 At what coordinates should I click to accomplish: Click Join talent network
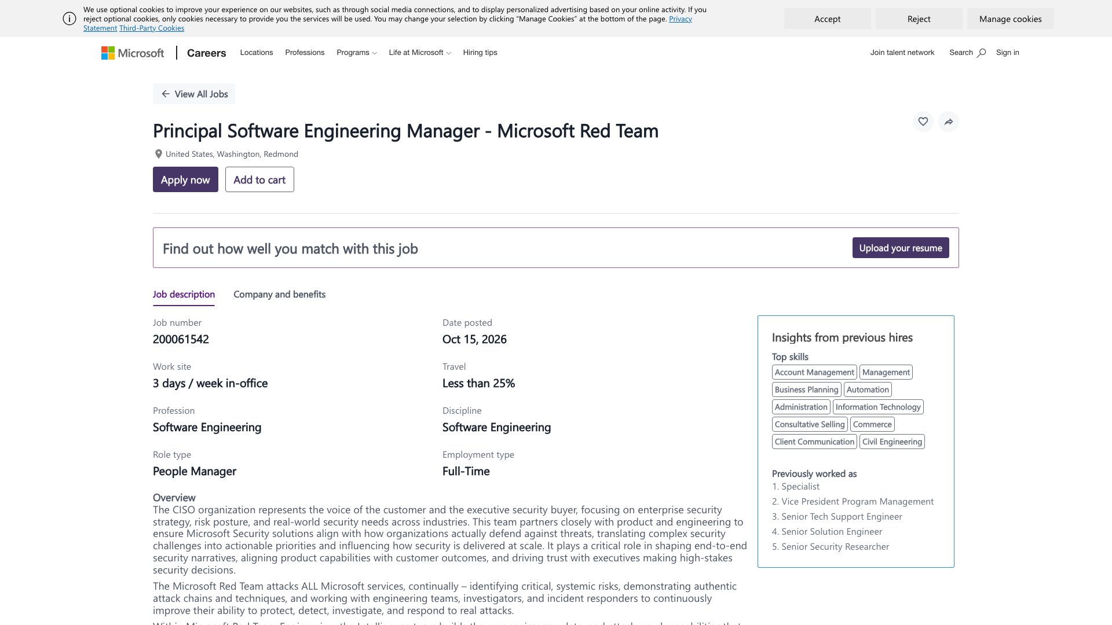pos(902,53)
